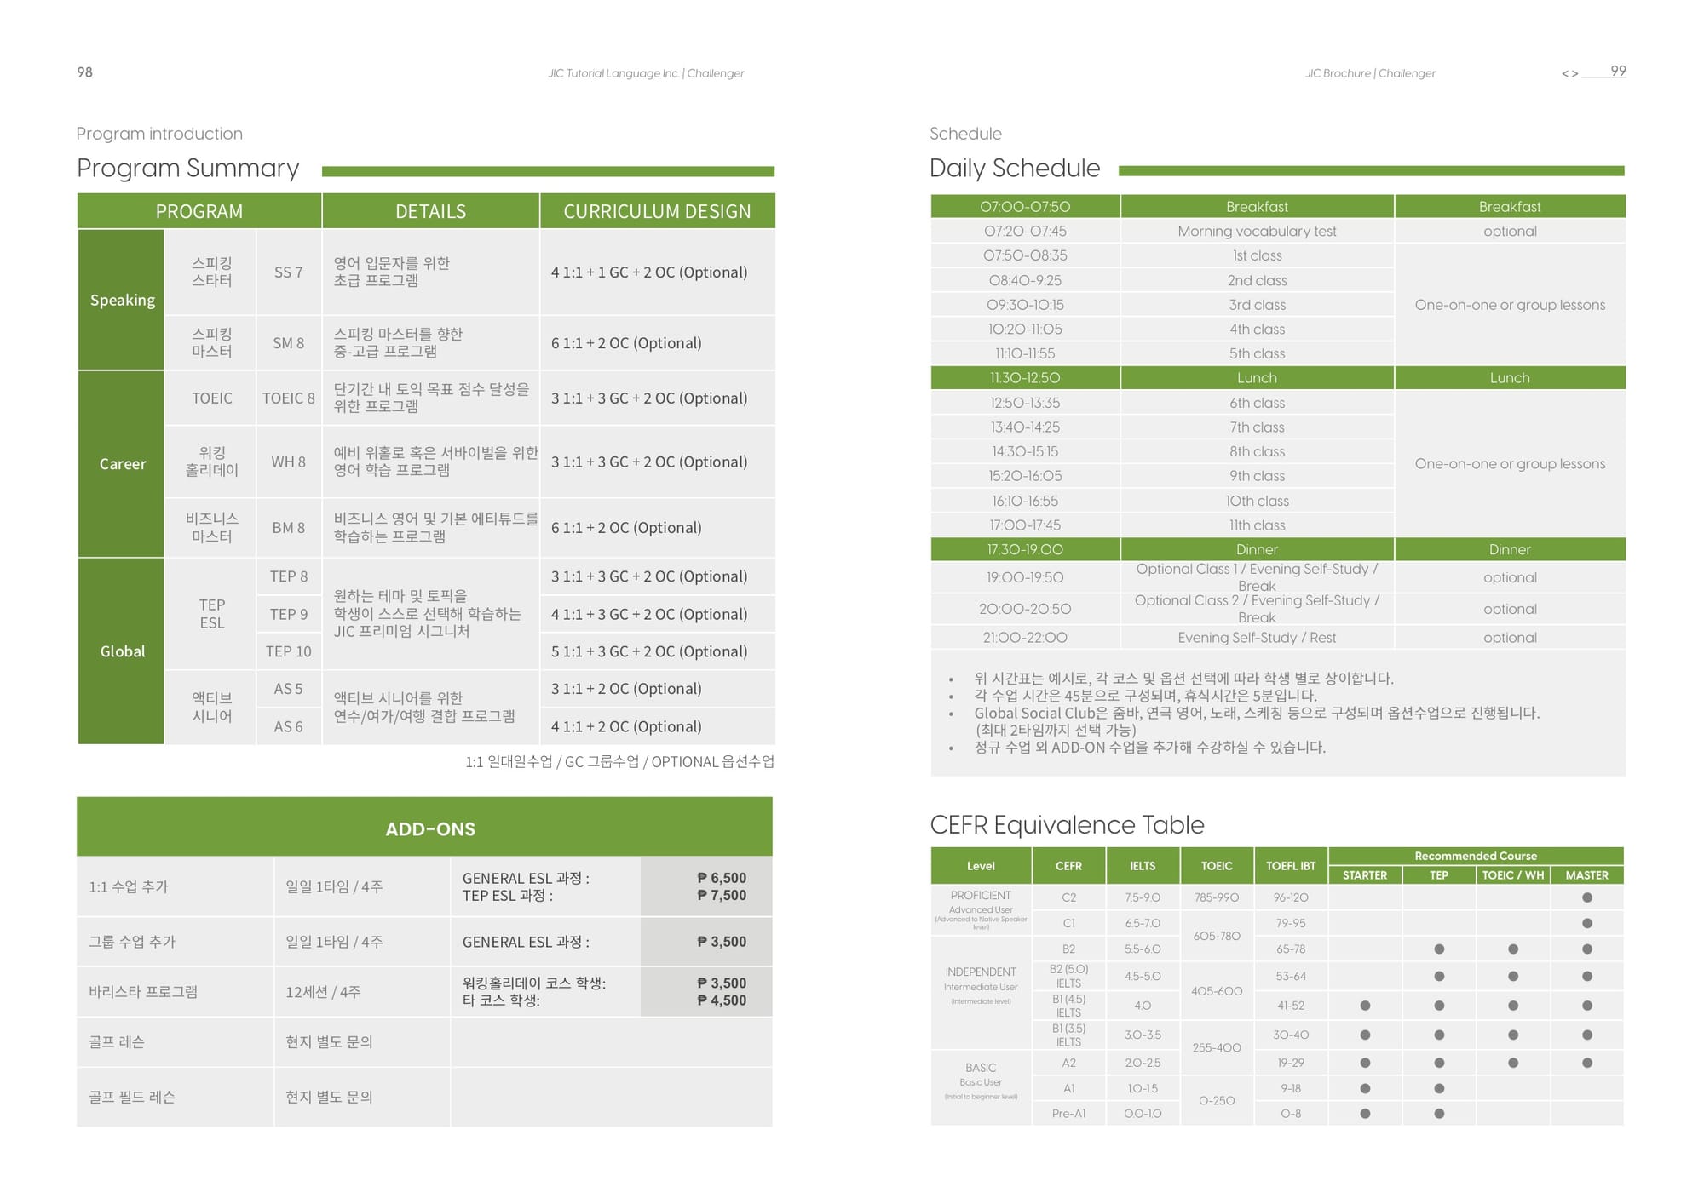The image size is (1704, 1204).
Task: Select the green Career category cell
Action: [122, 464]
